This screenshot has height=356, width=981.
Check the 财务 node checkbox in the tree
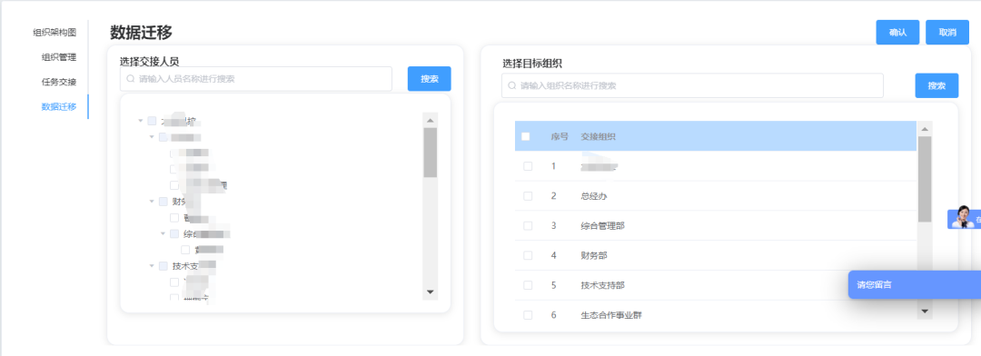click(x=163, y=202)
